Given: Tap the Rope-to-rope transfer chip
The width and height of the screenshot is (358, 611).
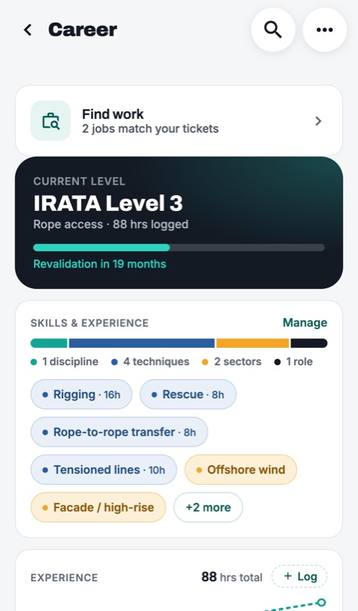Looking at the screenshot, I should (x=119, y=432).
